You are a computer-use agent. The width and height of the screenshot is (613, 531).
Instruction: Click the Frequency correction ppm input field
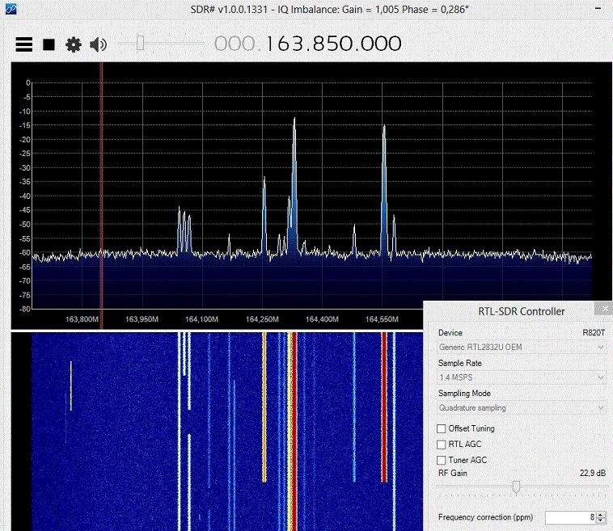point(569,517)
